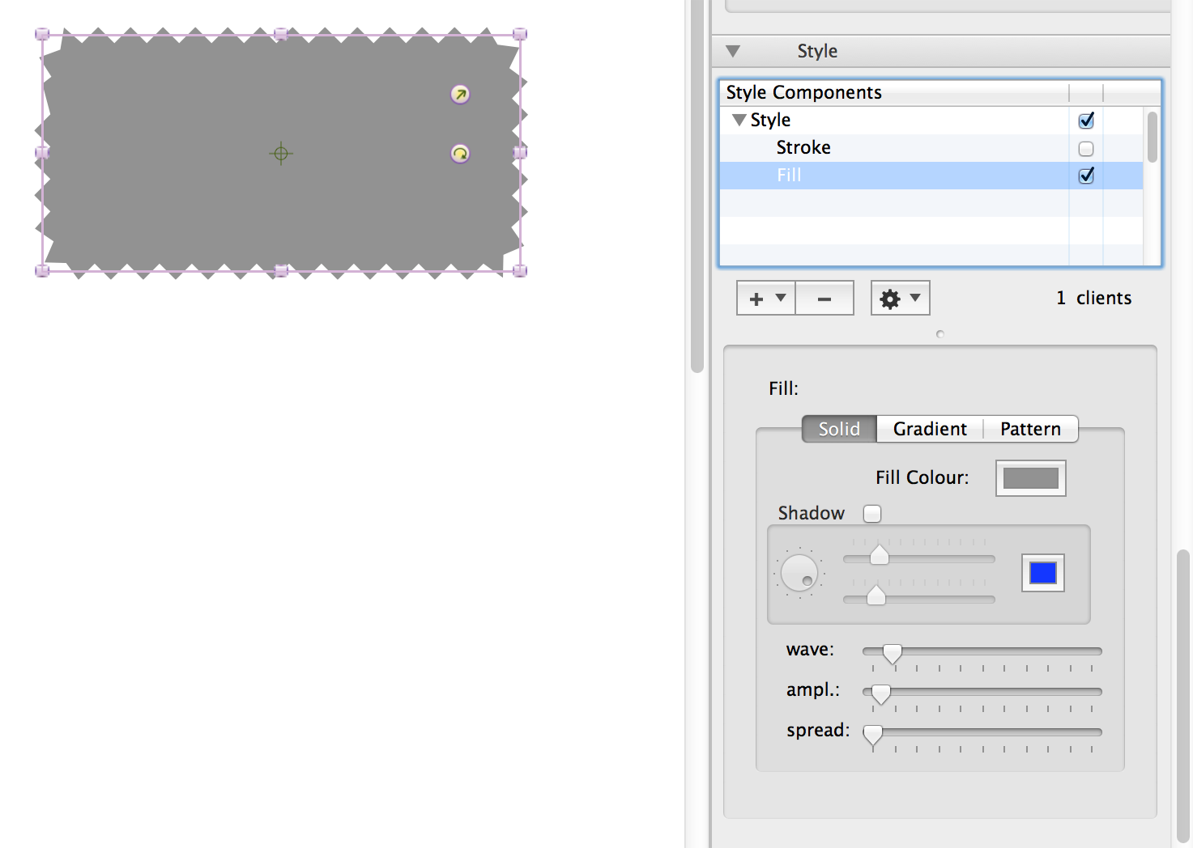
Task: Switch to the Pattern fill tab
Action: click(x=1030, y=429)
